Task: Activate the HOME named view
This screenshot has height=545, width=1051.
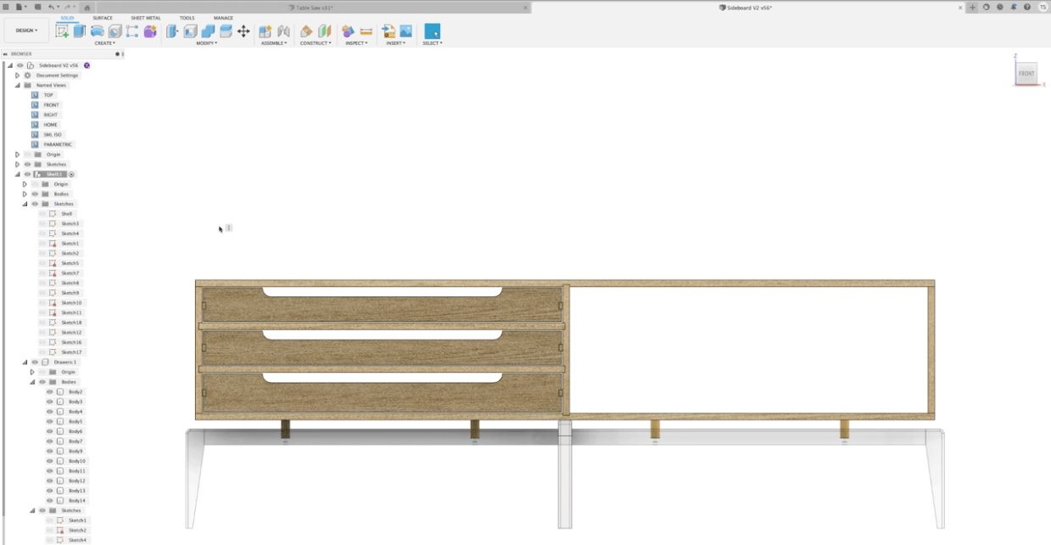Action: point(49,124)
